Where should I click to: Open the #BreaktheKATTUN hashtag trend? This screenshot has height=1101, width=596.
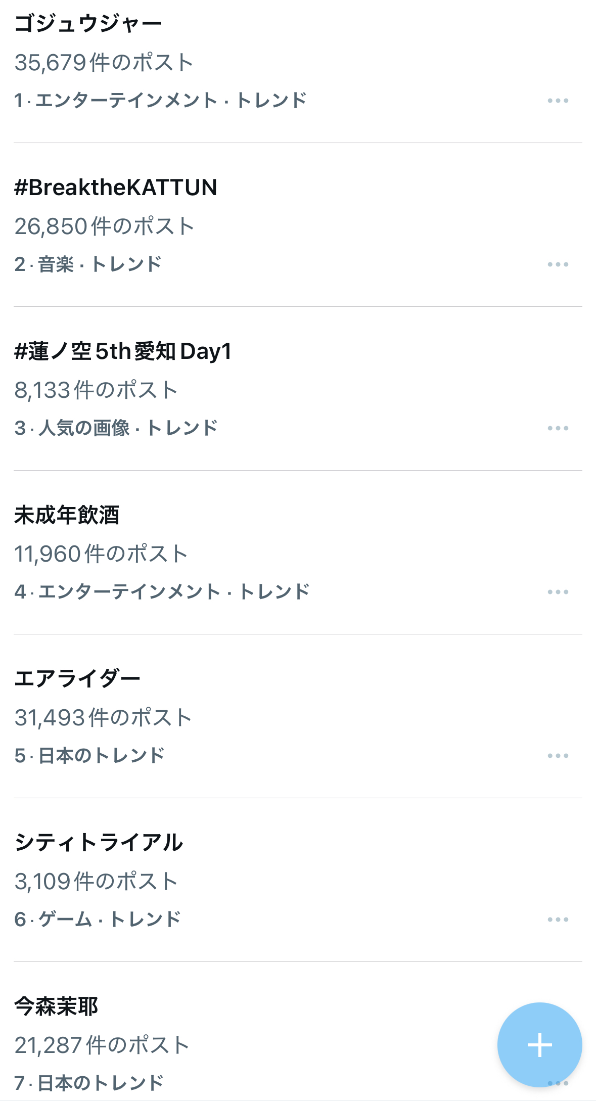click(116, 188)
